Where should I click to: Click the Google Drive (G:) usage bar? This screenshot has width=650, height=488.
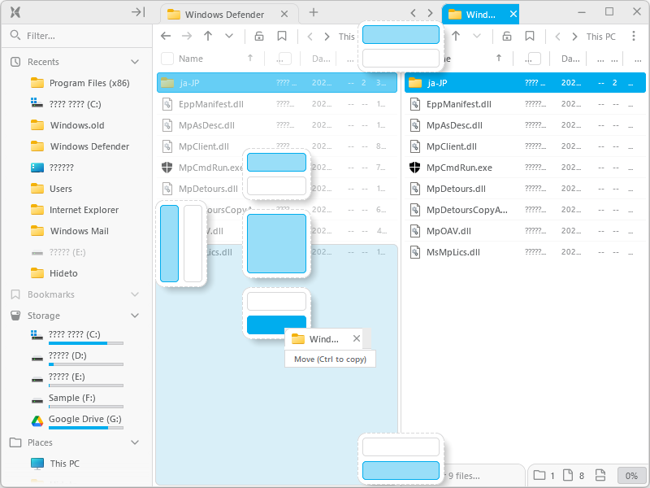coord(86,428)
